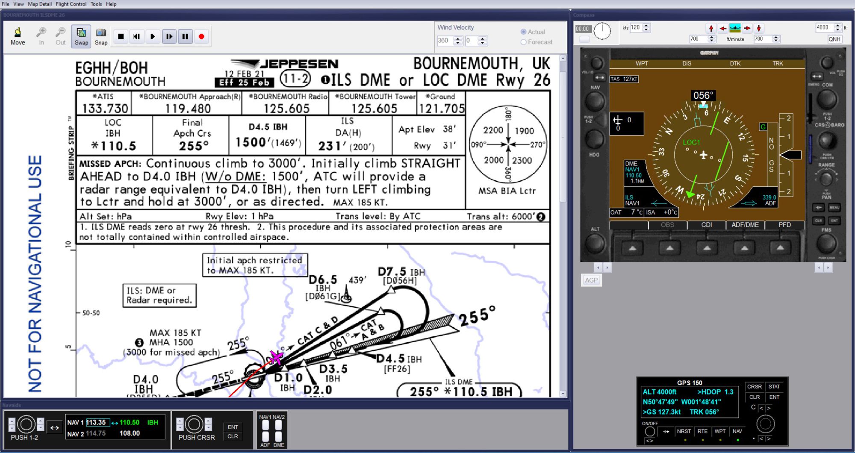Click the GPS 150 RTE button
Screen dimensions: 855x453
702,432
